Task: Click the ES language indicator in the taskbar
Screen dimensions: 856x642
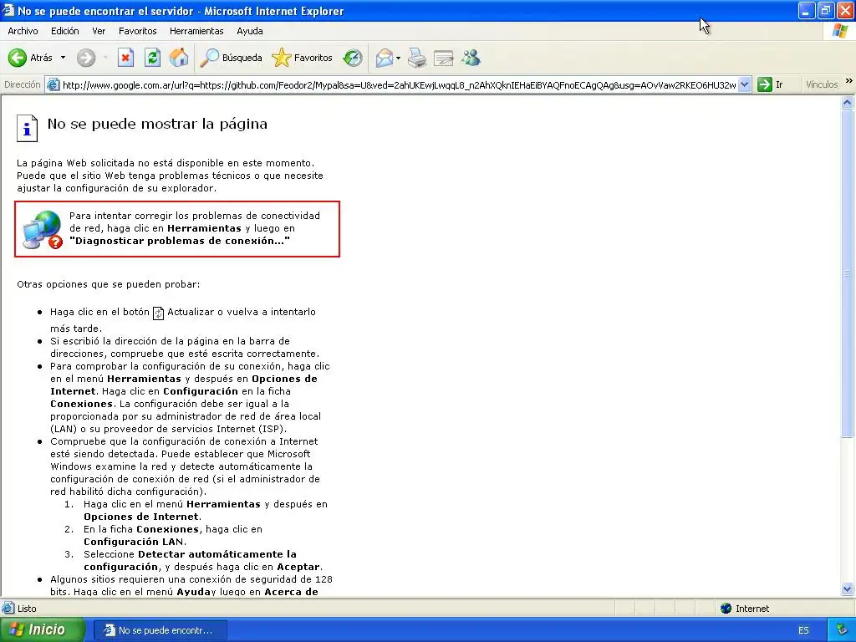Action: point(803,630)
